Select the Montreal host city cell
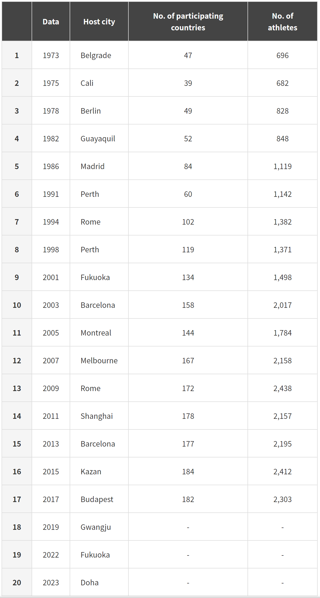This screenshot has height=598, width=320. [99, 333]
